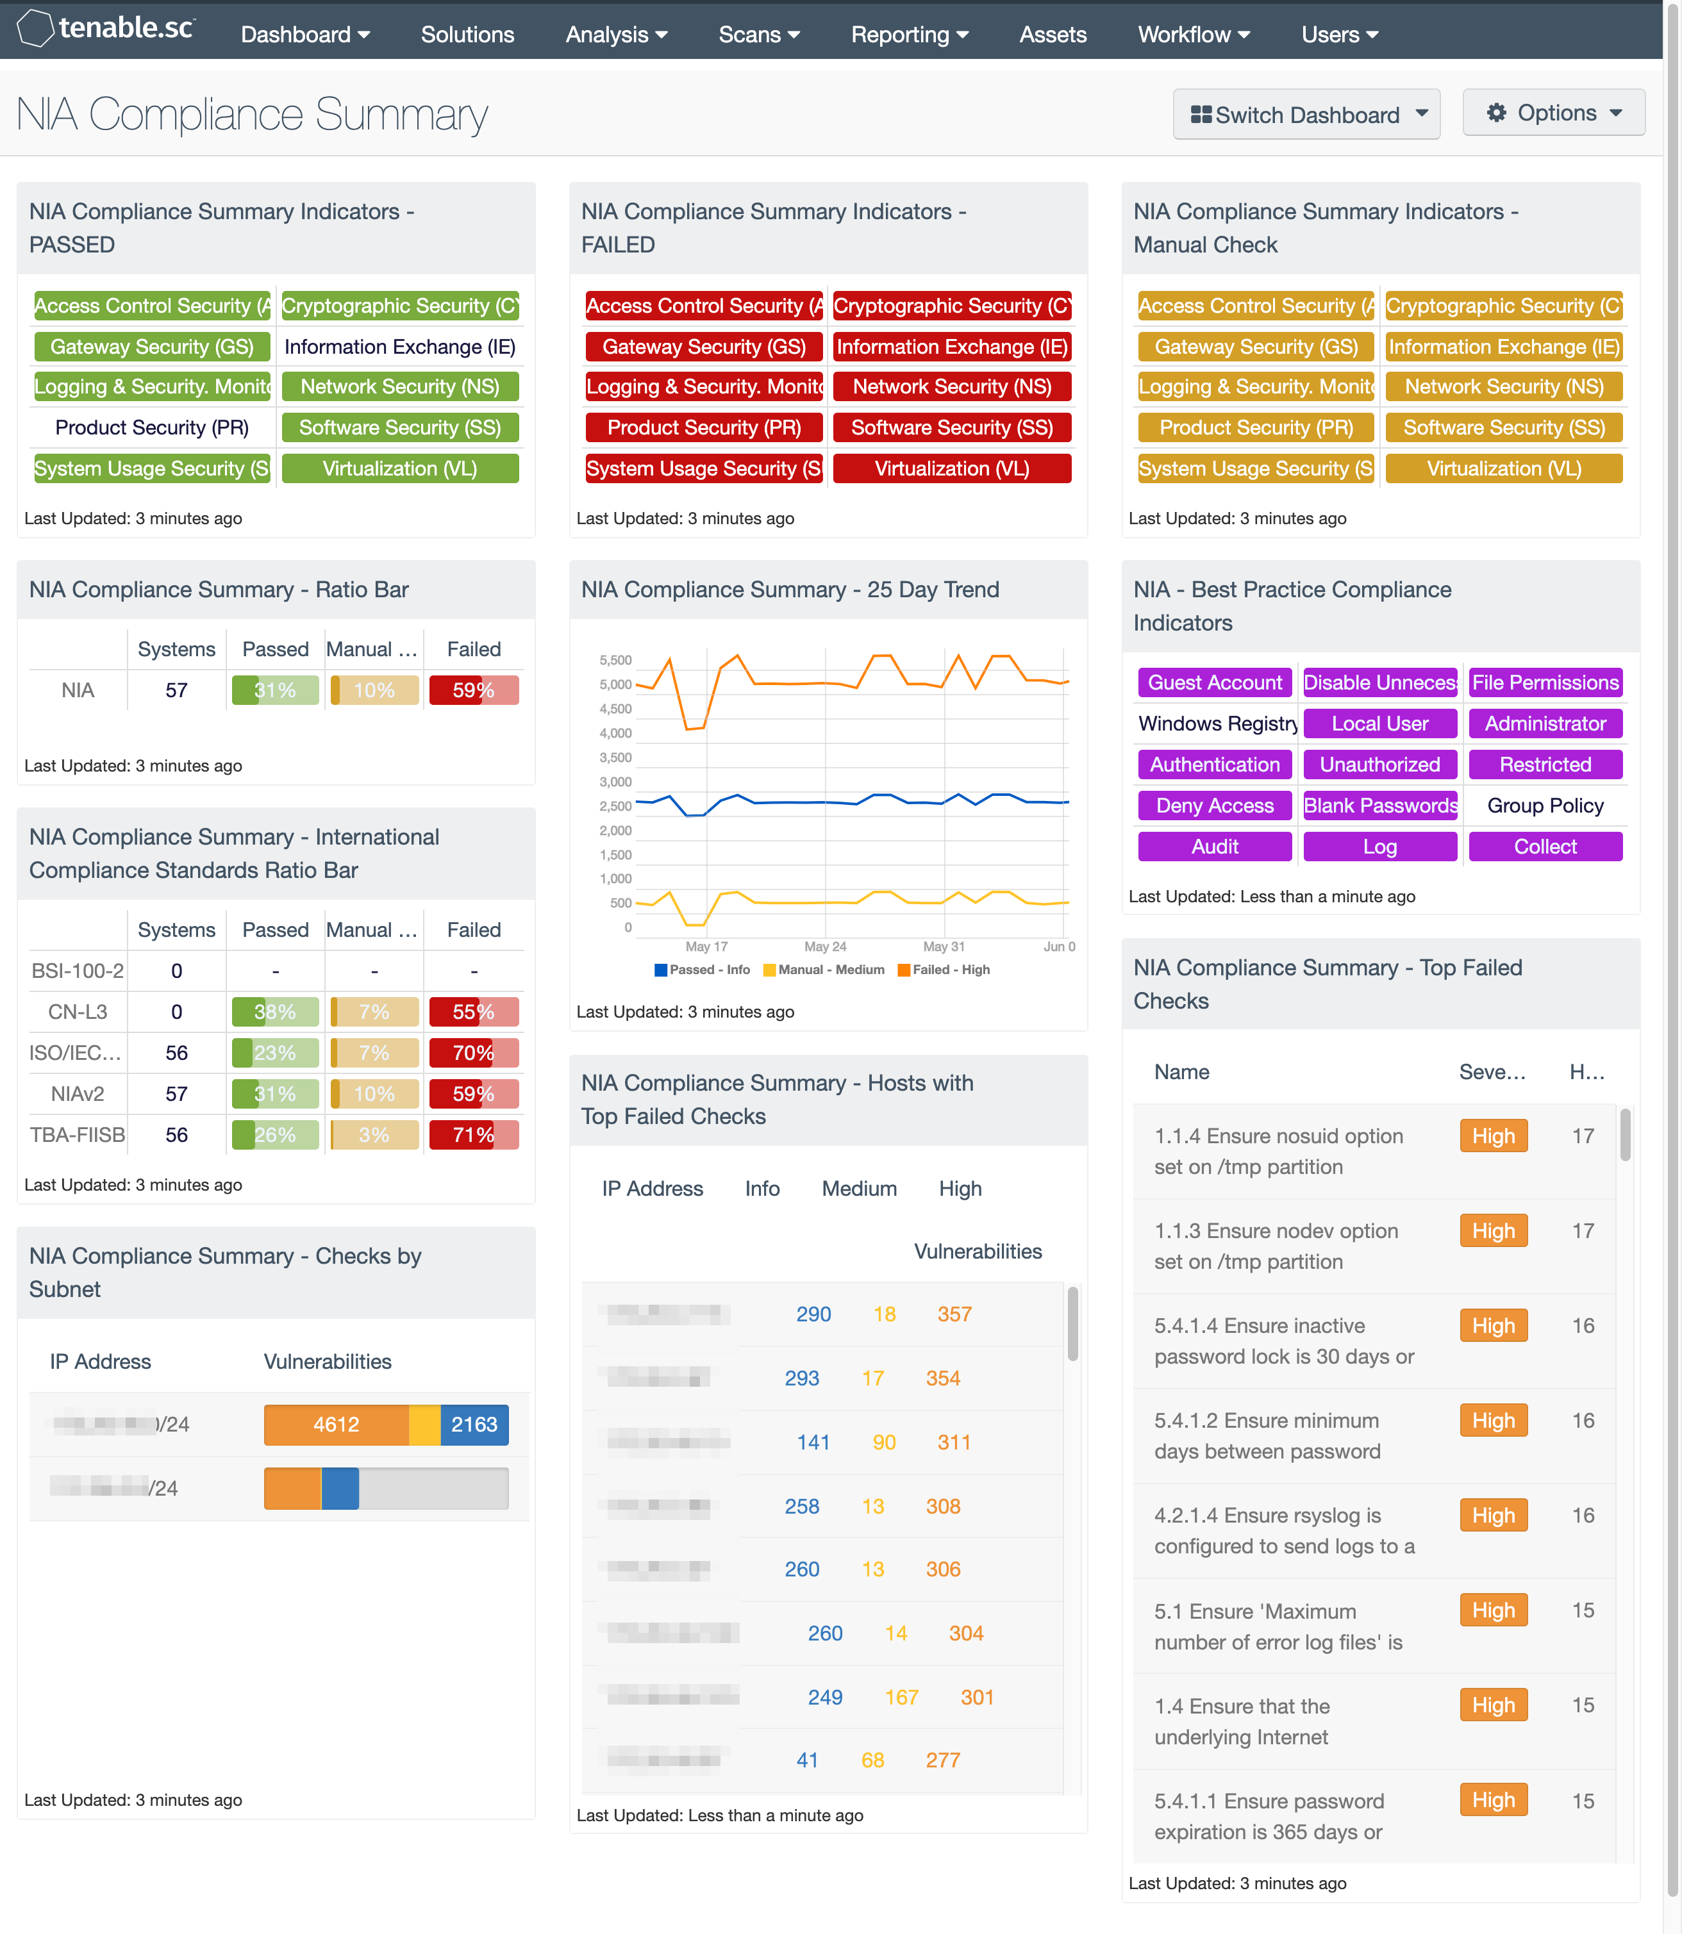This screenshot has width=1682, height=1934.
Task: Click the FAILED Gateway Security (GS) indicator
Action: tap(704, 347)
